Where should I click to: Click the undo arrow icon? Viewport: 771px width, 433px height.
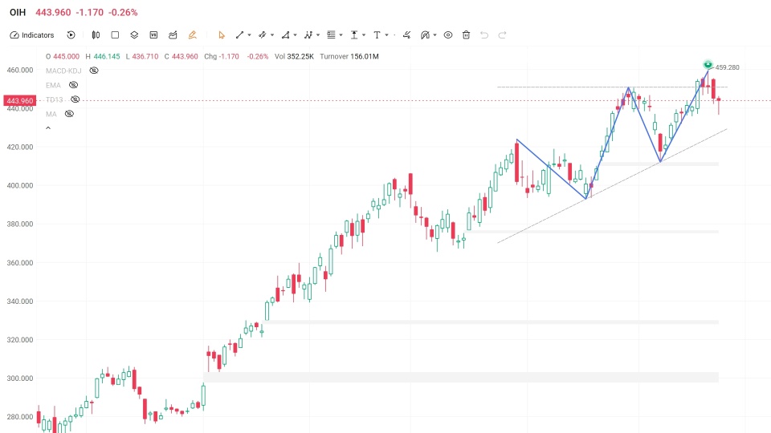pyautogui.click(x=484, y=34)
